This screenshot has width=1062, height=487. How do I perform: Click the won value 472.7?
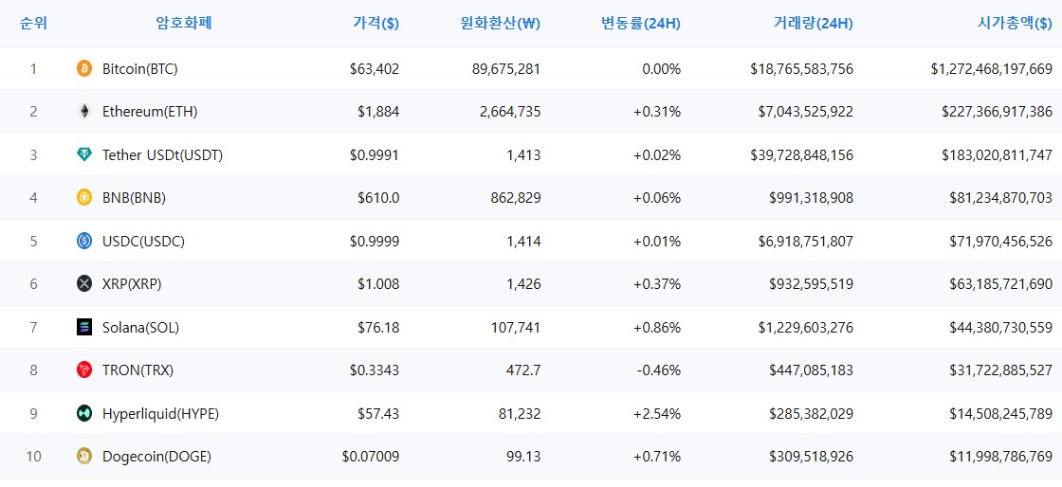522,370
